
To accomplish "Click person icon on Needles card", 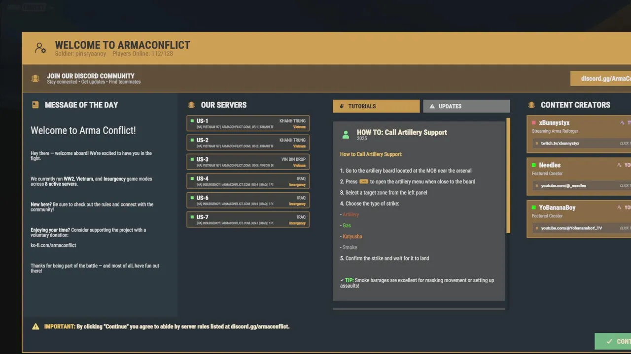I will point(620,165).
